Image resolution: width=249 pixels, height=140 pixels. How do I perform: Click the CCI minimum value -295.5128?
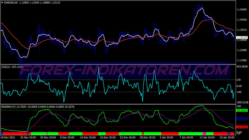point(242,102)
